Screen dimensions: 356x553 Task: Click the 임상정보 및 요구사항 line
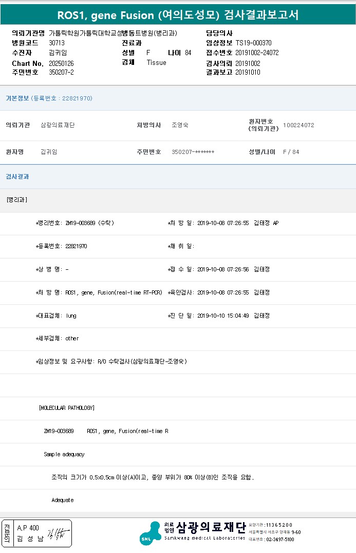point(111,361)
